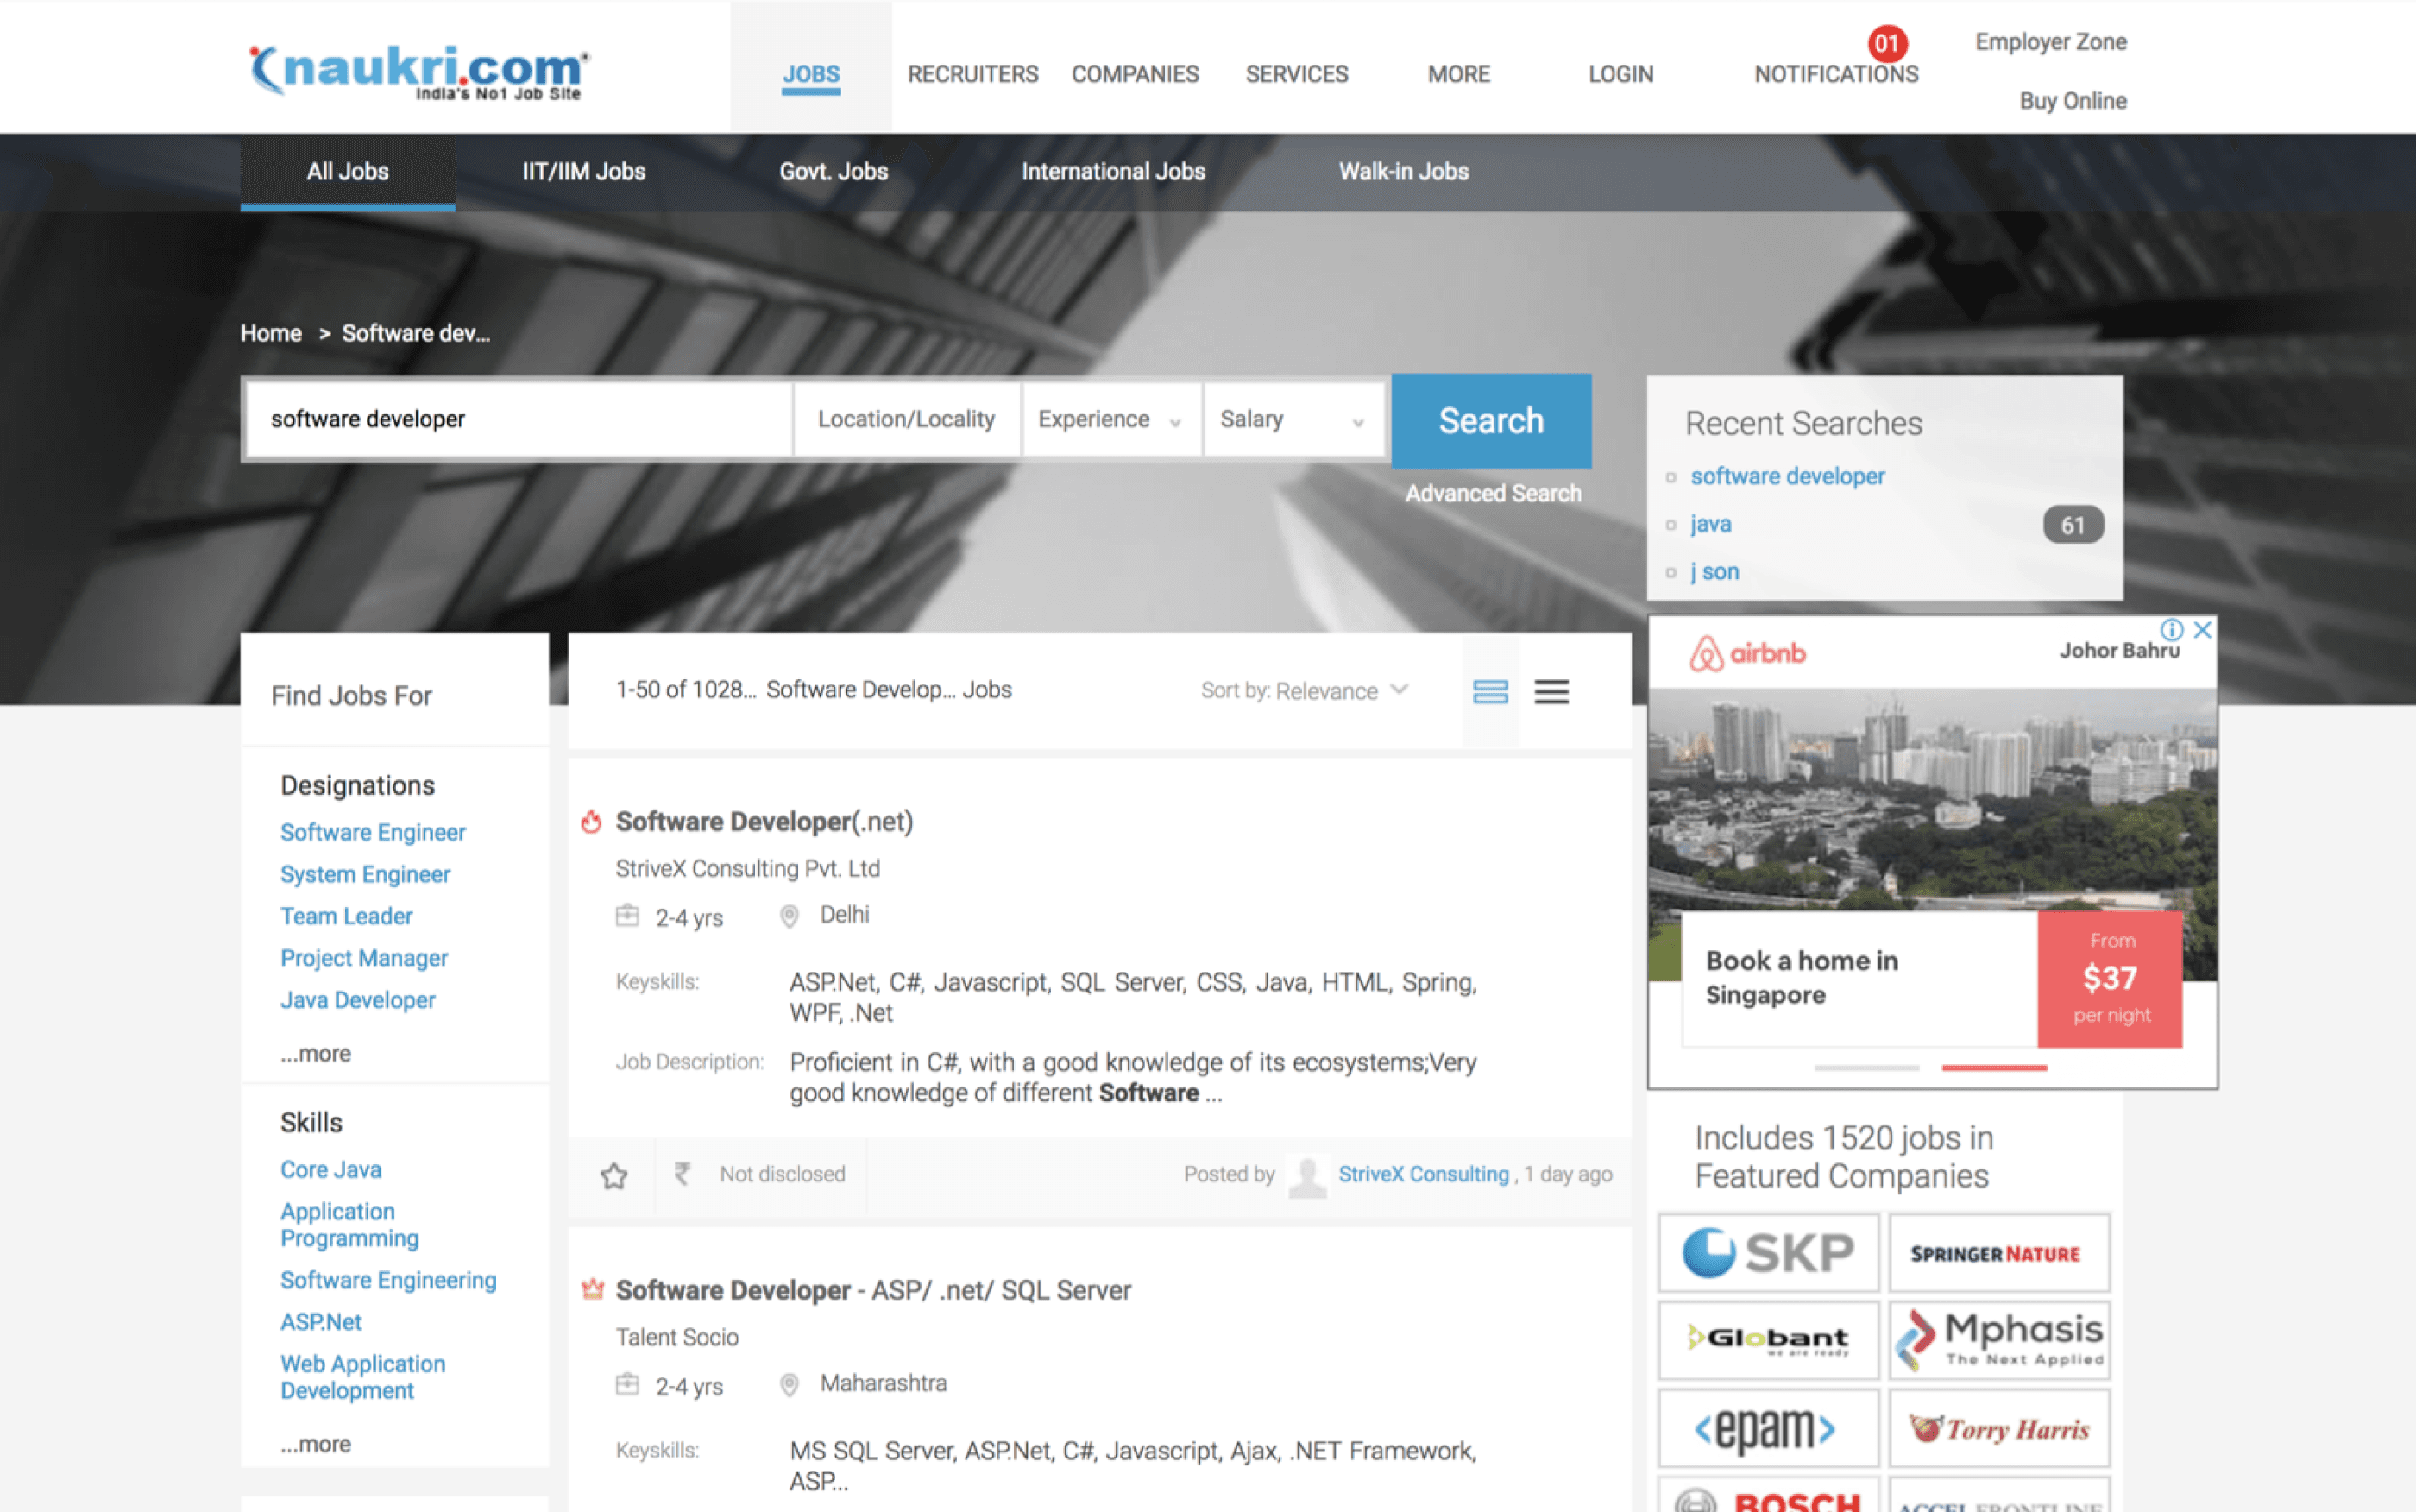Viewport: 2416px width, 1512px height.
Task: Click the ad info icon on Airbnb banner
Action: (x=2171, y=630)
